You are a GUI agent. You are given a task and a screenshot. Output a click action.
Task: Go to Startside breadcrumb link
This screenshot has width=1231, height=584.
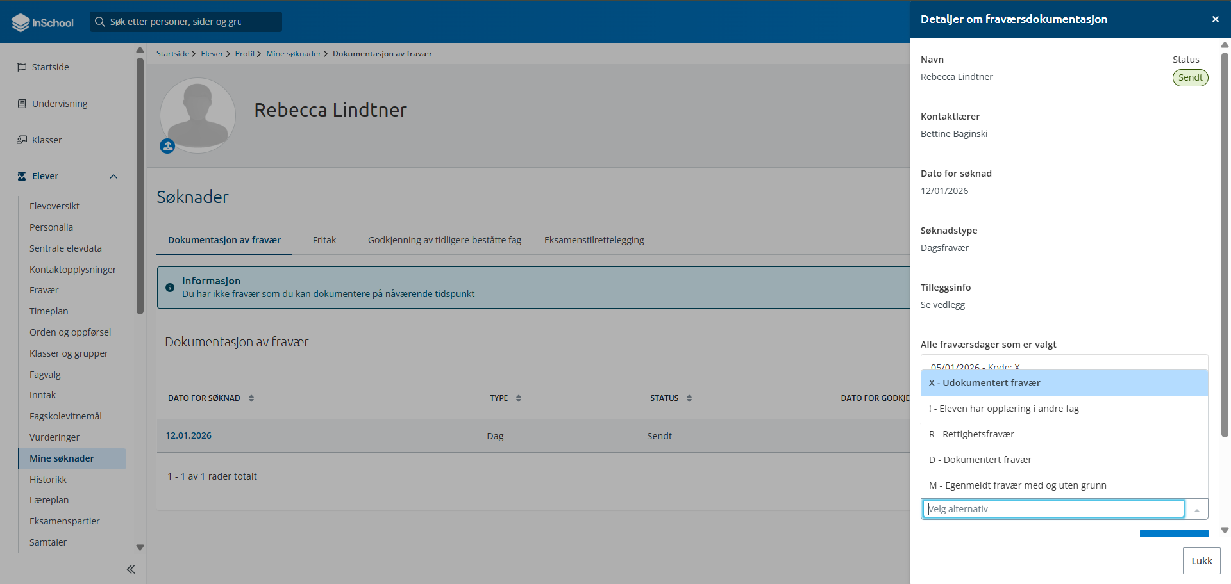coord(172,54)
